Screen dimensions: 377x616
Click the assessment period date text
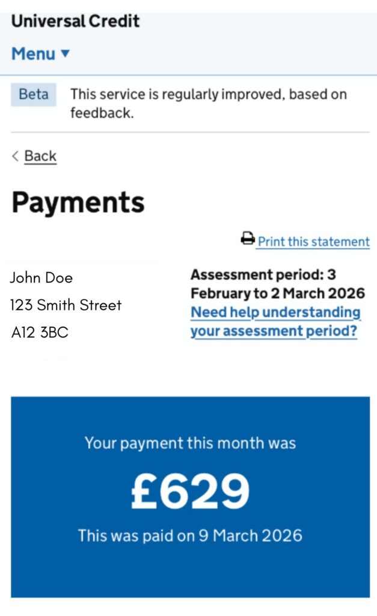(x=278, y=284)
